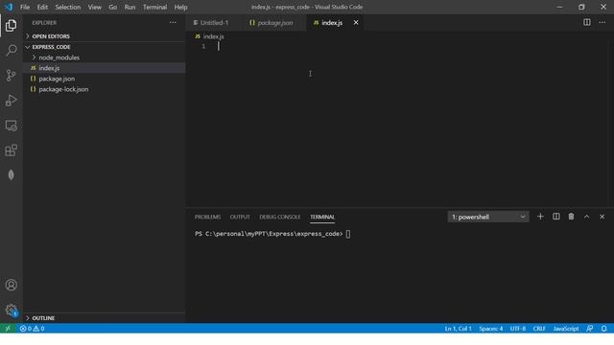Open the Explorer view in activity bar

click(11, 26)
